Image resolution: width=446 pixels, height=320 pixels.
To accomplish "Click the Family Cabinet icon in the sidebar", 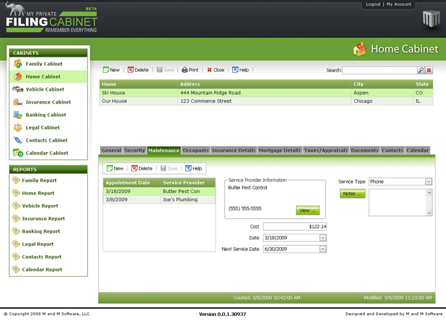I will [x=17, y=64].
